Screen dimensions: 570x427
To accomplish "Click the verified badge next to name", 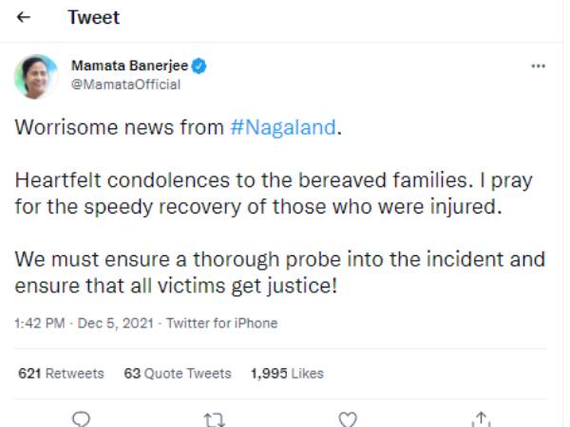I will pyautogui.click(x=201, y=66).
